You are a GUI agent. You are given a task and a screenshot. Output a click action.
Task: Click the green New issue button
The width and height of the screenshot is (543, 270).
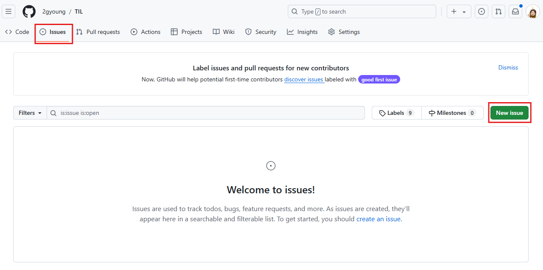pyautogui.click(x=510, y=113)
